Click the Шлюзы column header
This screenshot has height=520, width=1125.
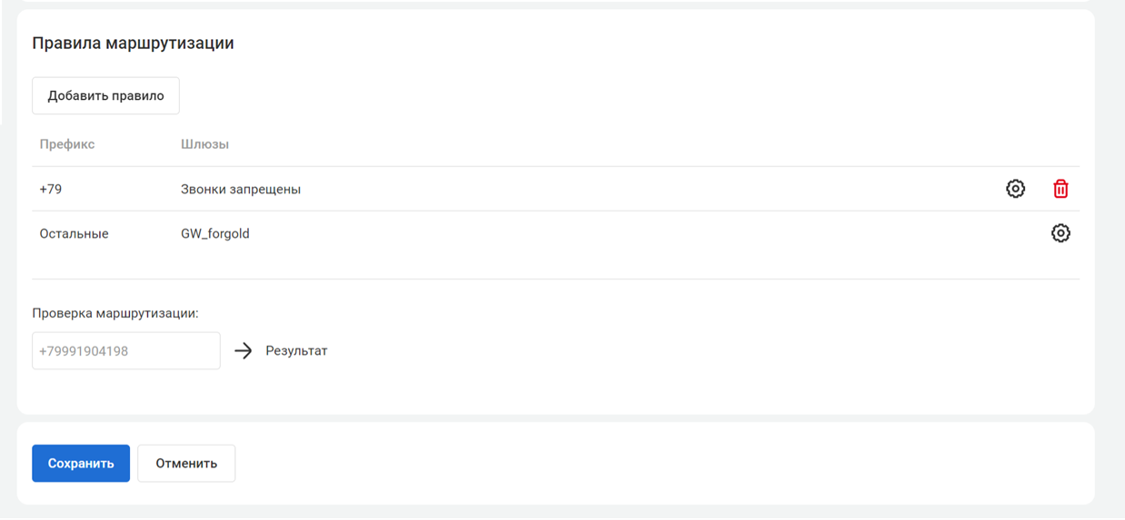point(204,144)
